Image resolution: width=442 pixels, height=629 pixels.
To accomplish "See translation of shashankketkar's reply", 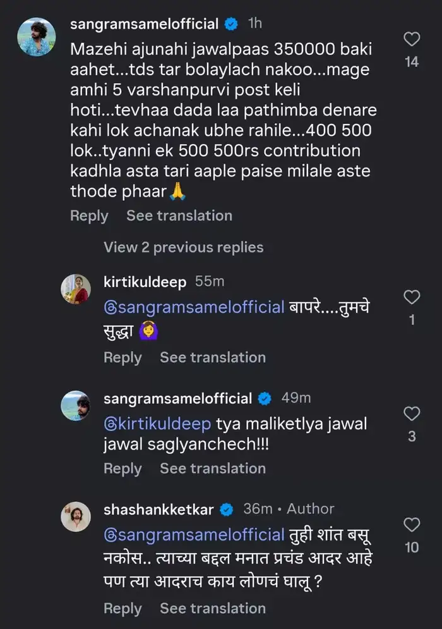I will tap(212, 608).
